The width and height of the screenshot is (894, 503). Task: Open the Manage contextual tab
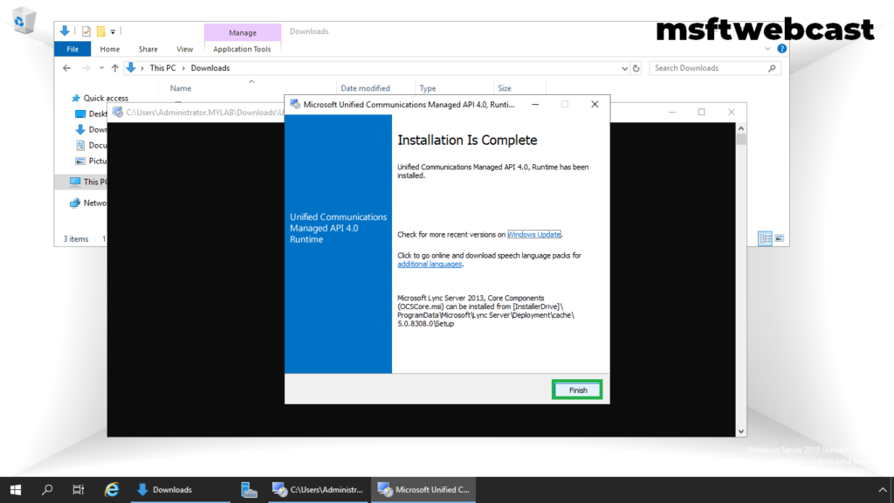coord(243,32)
